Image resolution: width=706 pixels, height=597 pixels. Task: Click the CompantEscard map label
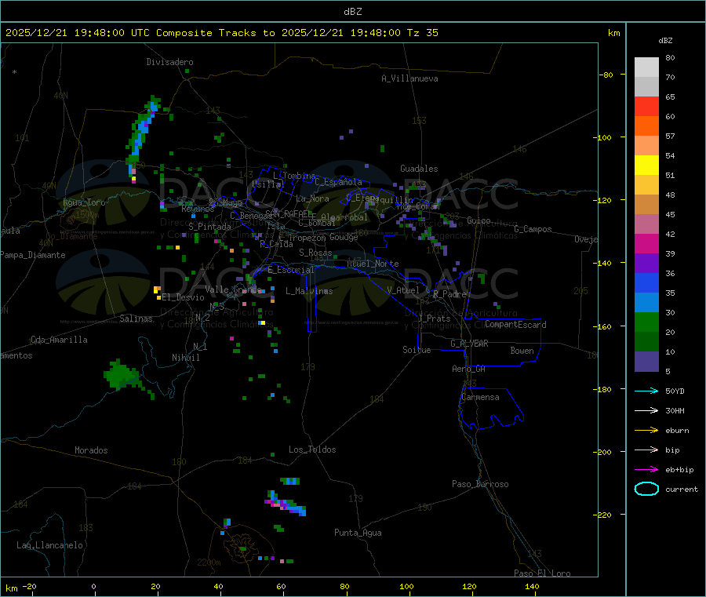515,324
